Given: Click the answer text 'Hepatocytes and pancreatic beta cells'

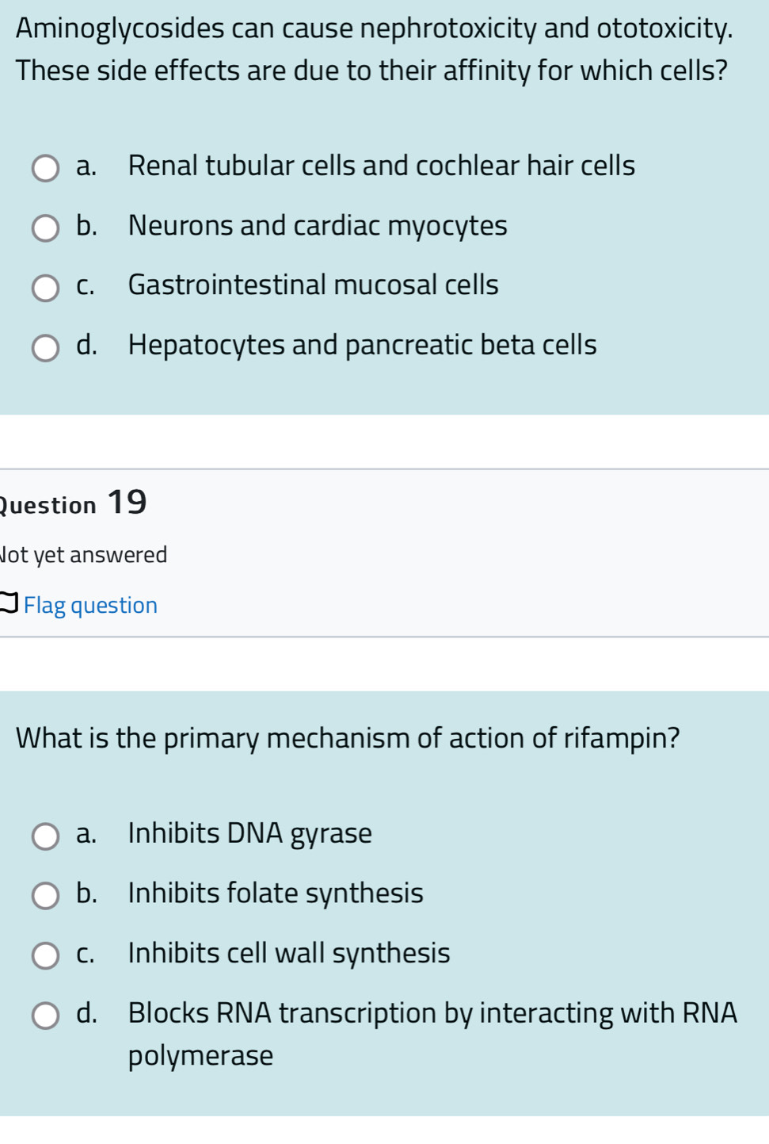Looking at the screenshot, I should pos(362,345).
